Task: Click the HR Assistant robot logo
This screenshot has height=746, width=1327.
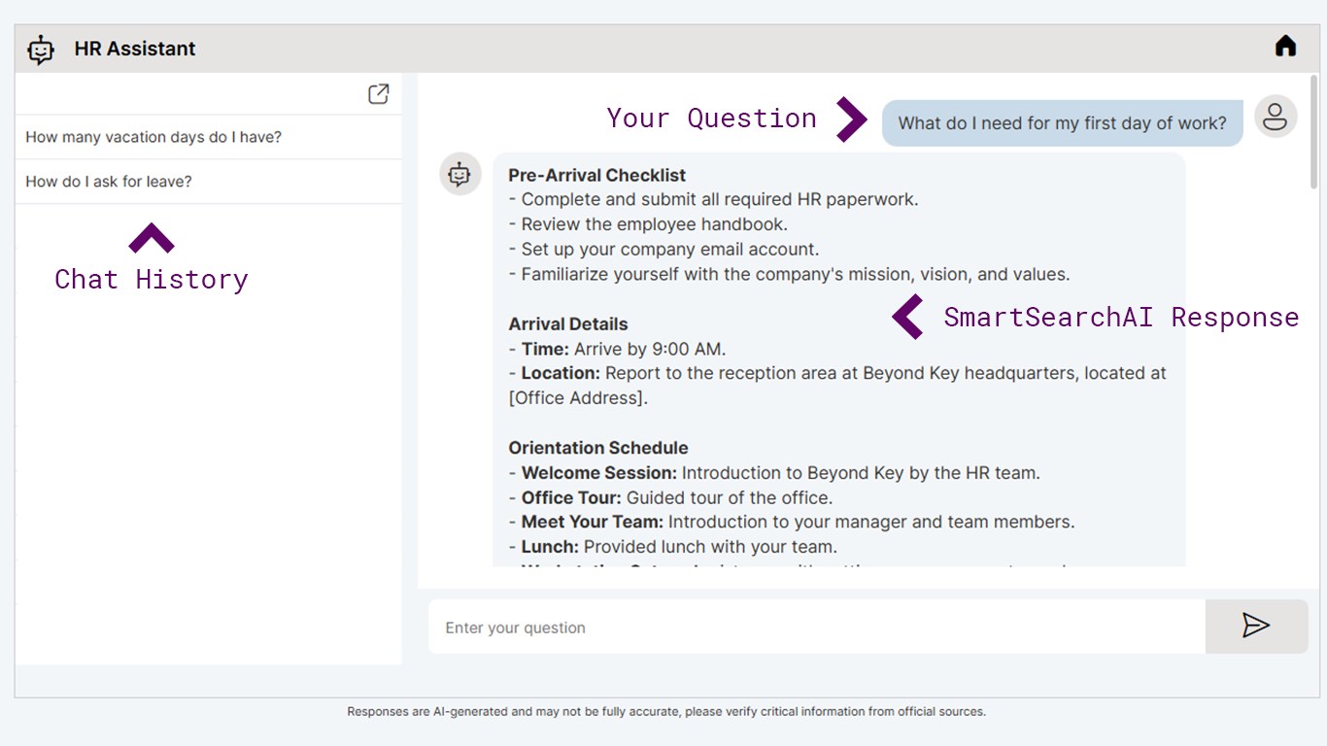Action: click(41, 50)
